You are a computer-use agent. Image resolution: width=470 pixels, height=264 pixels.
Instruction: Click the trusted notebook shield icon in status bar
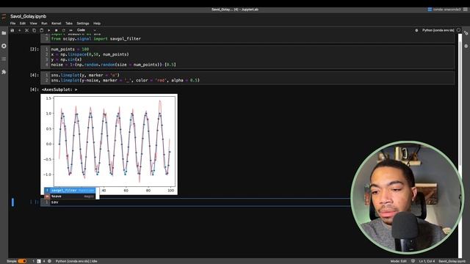(x=413, y=261)
